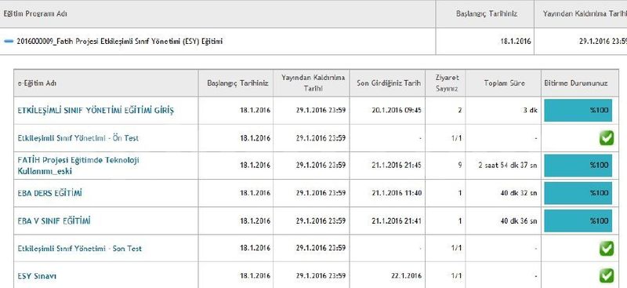627x288 pixels.
Task: Click %100 progress bar for FATİH Projesi course
Action: (578, 166)
